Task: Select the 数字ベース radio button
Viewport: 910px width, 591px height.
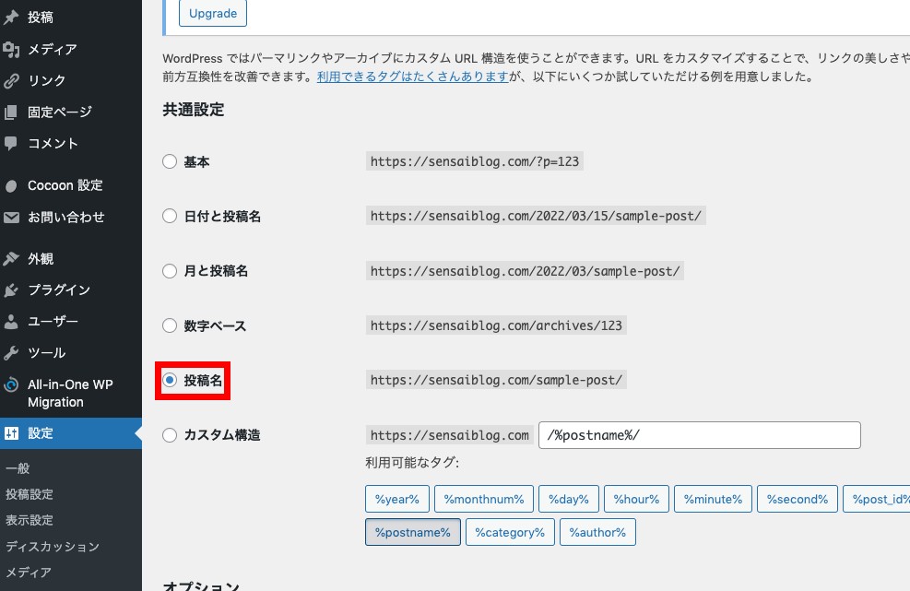Action: (170, 325)
